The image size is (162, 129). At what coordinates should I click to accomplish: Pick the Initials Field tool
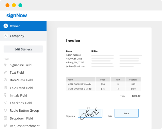coord(18,96)
